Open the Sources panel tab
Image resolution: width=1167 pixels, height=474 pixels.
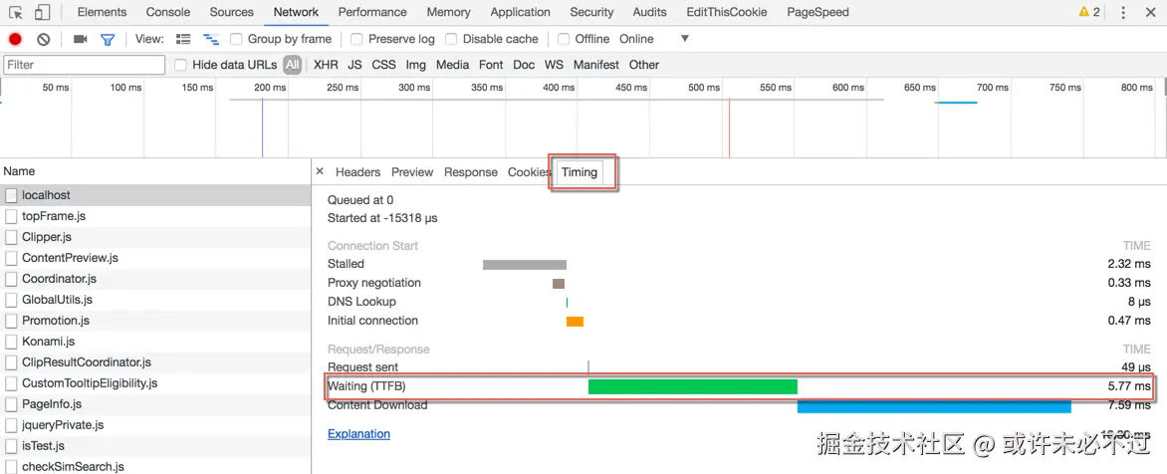pyautogui.click(x=231, y=12)
